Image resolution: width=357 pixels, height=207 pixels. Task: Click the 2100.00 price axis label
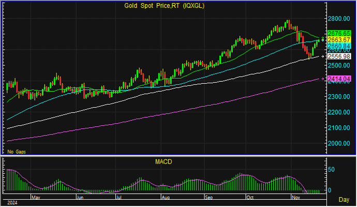coord(339,128)
